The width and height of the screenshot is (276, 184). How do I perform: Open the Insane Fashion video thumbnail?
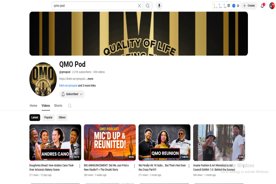pyautogui.click(x=219, y=143)
